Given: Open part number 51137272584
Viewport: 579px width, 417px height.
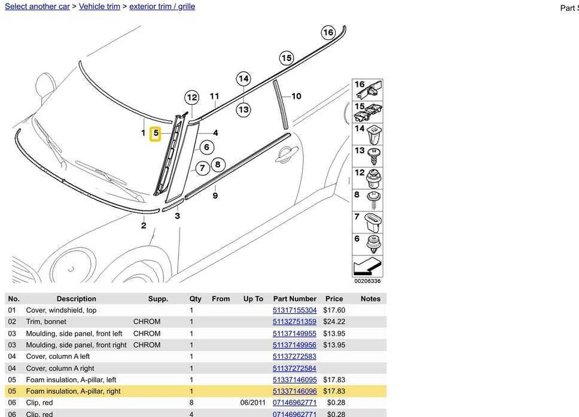Looking at the screenshot, I should click(x=295, y=369).
